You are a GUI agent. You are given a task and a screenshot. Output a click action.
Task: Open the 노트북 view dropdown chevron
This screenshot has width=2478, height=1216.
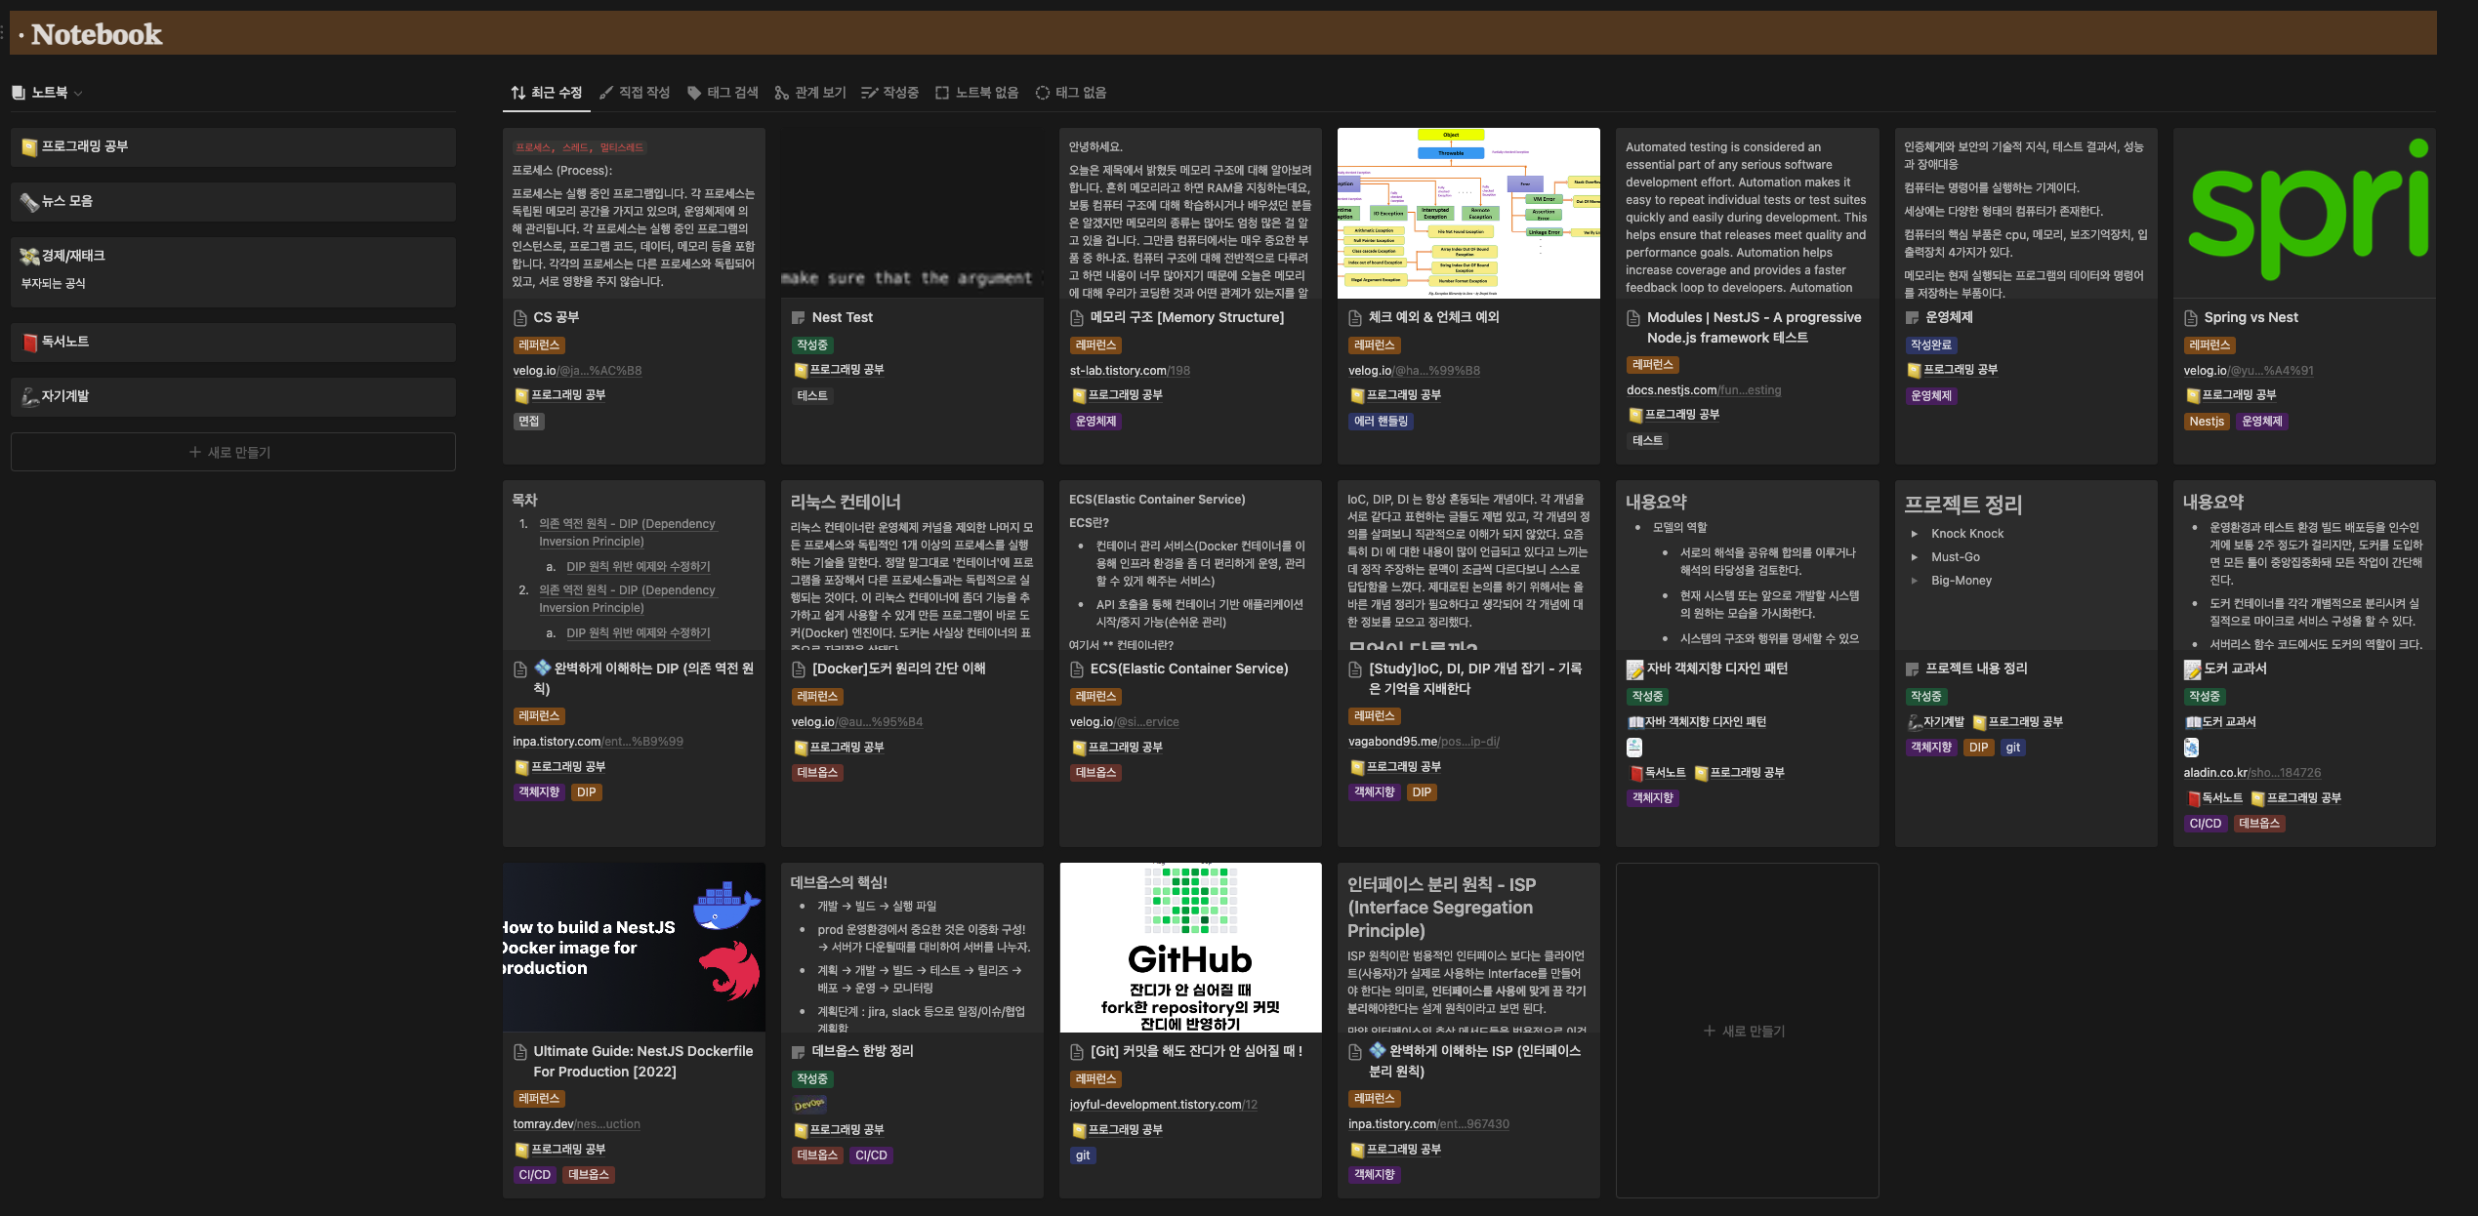coord(78,94)
